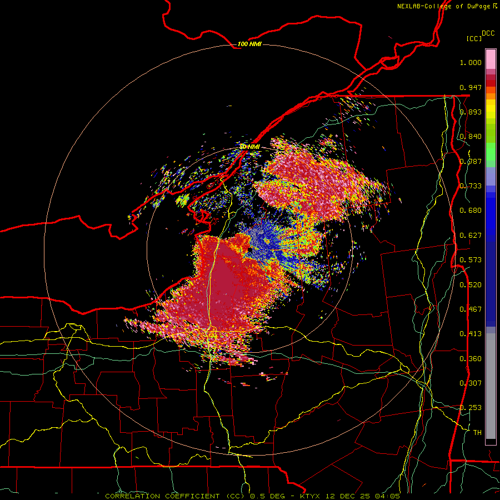Pick the gray swatch beside 0.307
This screenshot has width=500, height=500.
click(x=491, y=386)
